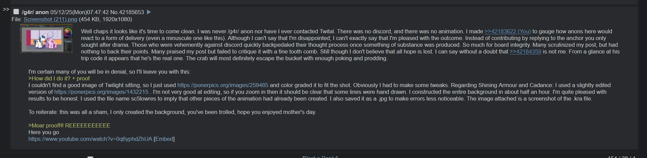
Task: Follow the >>42184359 quote link
Action: click(x=525, y=52)
